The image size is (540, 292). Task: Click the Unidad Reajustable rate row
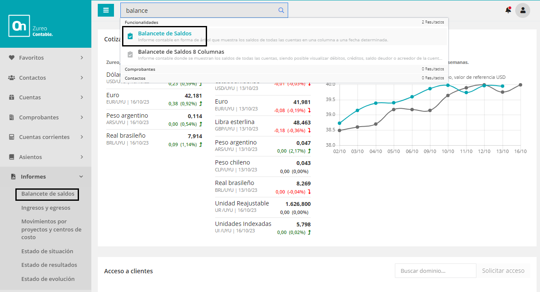(263, 207)
